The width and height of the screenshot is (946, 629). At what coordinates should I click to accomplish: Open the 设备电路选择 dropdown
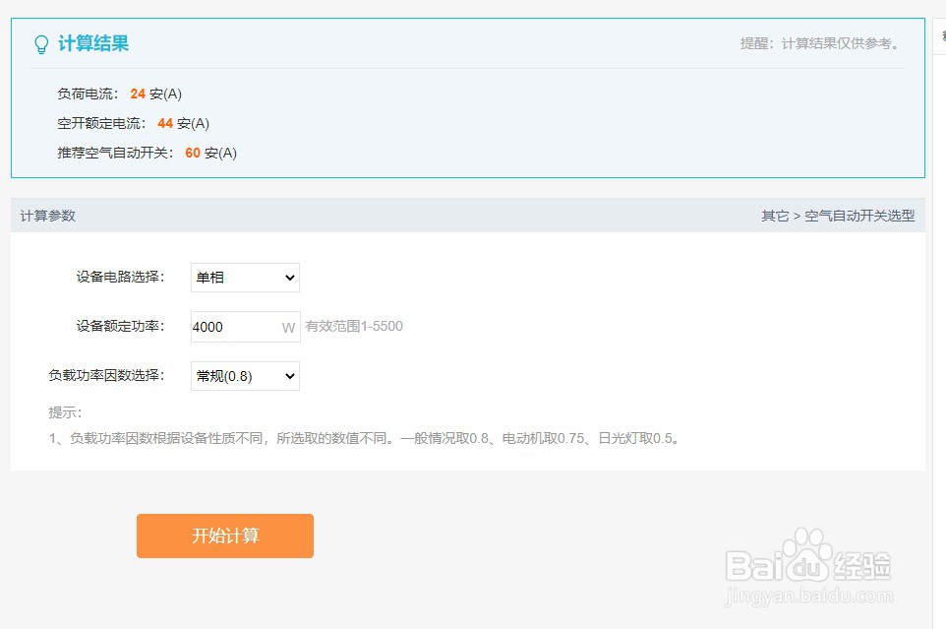click(244, 278)
